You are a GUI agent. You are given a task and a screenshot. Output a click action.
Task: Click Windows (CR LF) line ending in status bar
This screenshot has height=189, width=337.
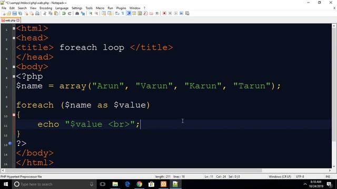click(280, 176)
